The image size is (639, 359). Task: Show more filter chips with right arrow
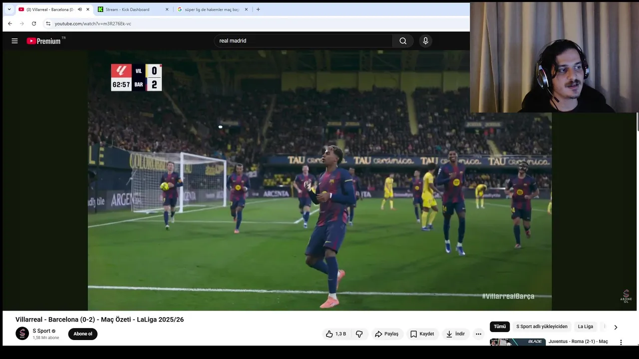click(616, 327)
